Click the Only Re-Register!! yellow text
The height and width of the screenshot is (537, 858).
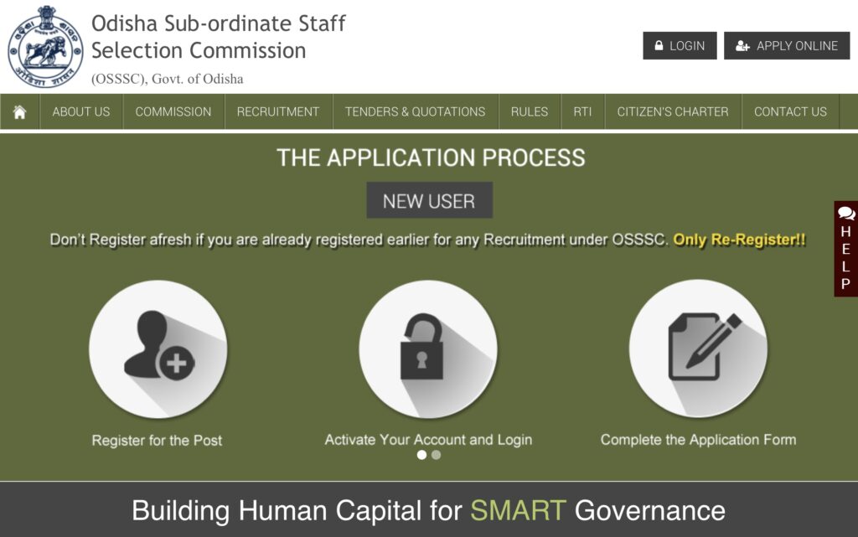(739, 240)
